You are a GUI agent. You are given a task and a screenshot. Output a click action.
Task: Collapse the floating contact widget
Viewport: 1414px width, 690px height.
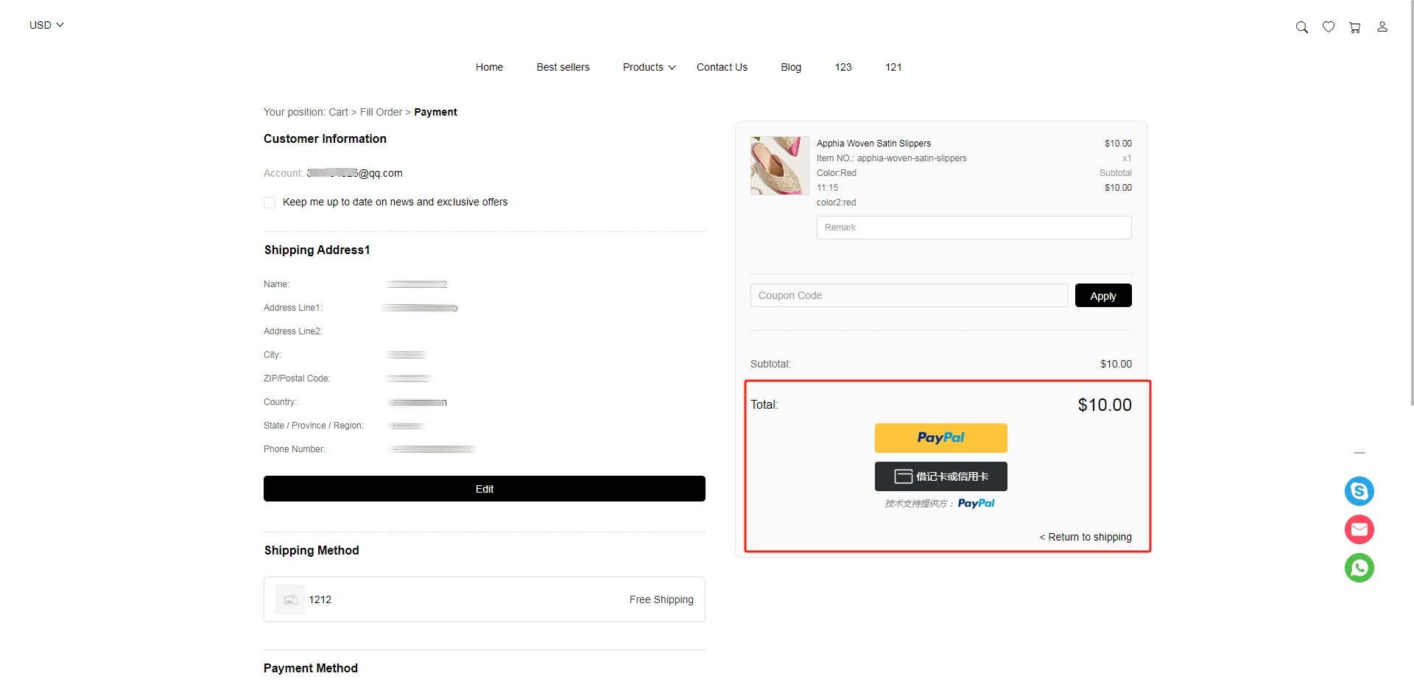click(1360, 453)
